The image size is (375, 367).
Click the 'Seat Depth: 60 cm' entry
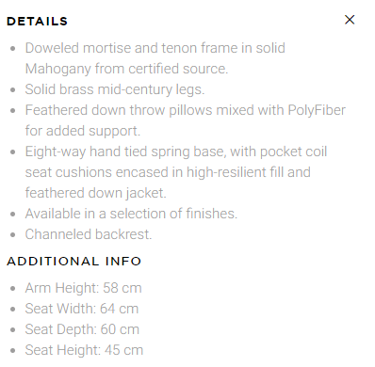tap(82, 329)
